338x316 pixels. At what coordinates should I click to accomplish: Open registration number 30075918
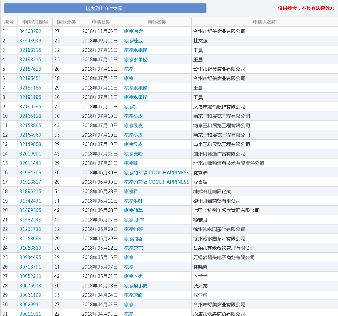(x=30, y=286)
